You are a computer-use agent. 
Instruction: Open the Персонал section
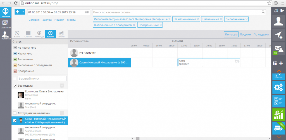[6, 36]
